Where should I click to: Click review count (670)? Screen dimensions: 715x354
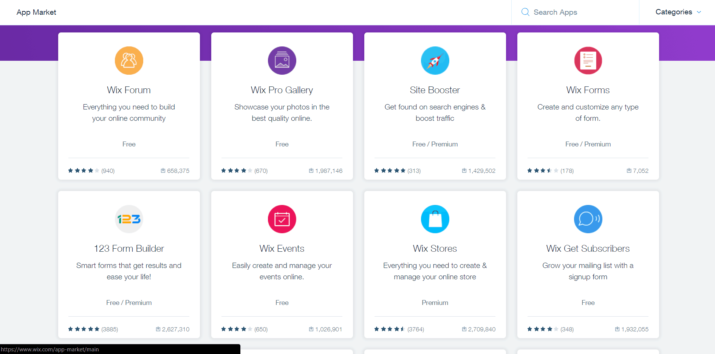[261, 171]
